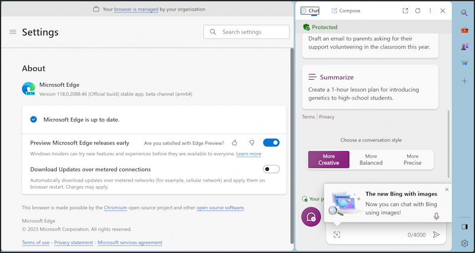Click the visual search image capture icon
The width and height of the screenshot is (475, 253).
pos(337,235)
